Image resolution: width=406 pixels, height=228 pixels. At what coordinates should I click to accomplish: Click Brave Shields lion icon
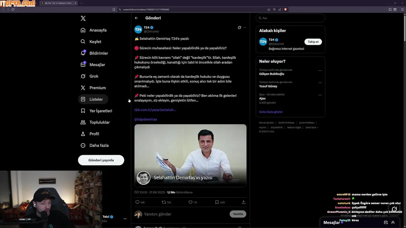tap(285, 9)
